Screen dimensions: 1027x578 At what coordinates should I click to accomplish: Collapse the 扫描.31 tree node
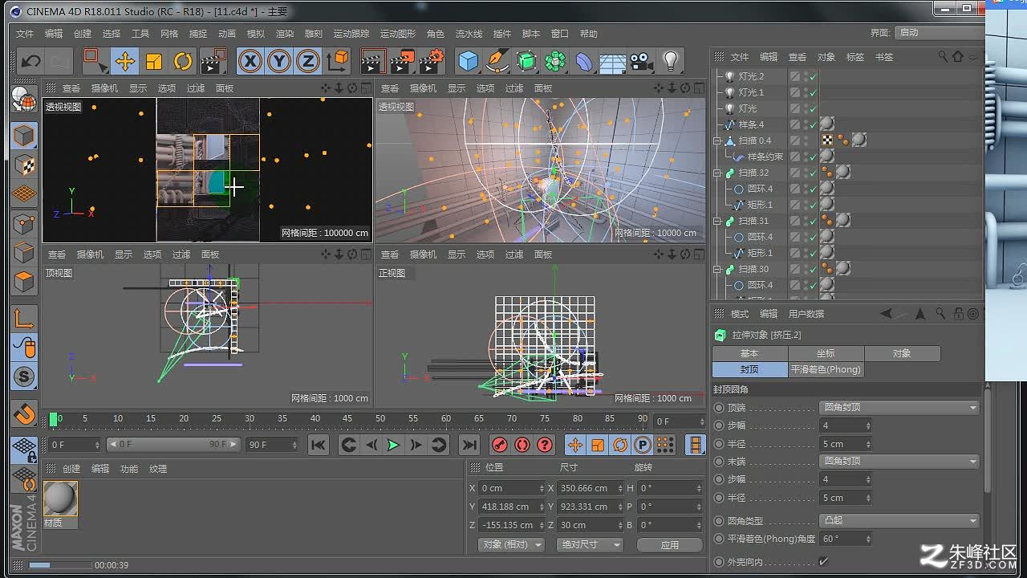click(x=718, y=221)
